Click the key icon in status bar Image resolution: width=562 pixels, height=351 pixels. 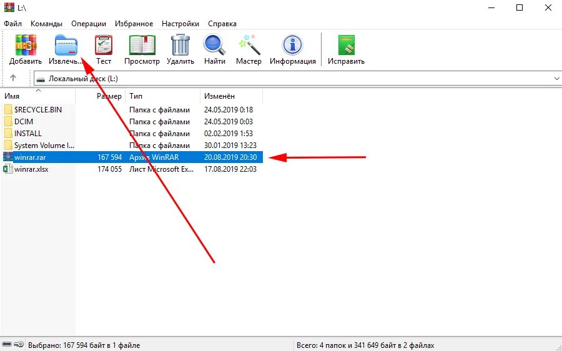[x=19, y=345]
